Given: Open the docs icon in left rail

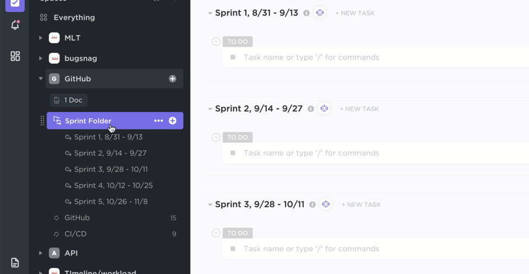Looking at the screenshot, I should [x=15, y=263].
